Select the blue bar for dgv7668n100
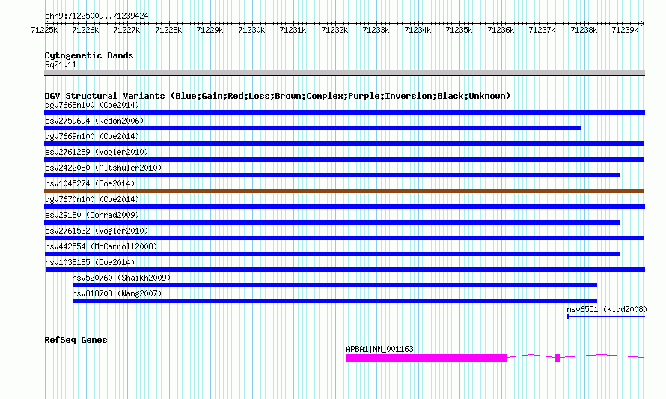The height and width of the screenshot is (399, 666). coord(344,112)
